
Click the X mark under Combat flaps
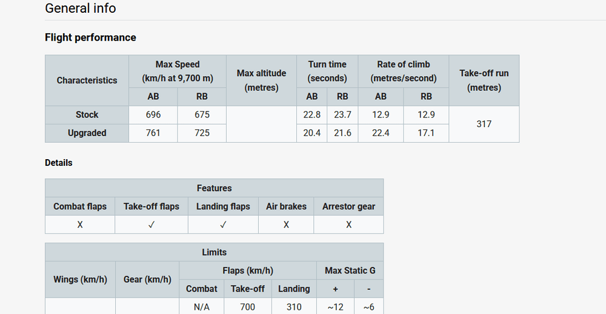coord(80,224)
